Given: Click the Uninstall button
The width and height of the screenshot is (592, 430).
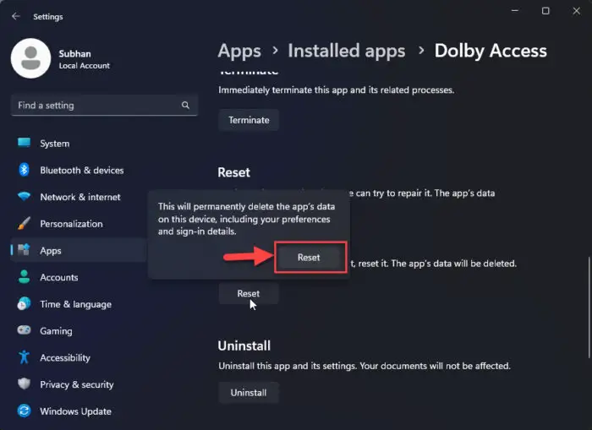Looking at the screenshot, I should (x=249, y=393).
